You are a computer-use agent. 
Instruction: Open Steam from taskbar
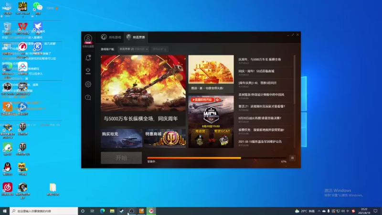[122, 211]
